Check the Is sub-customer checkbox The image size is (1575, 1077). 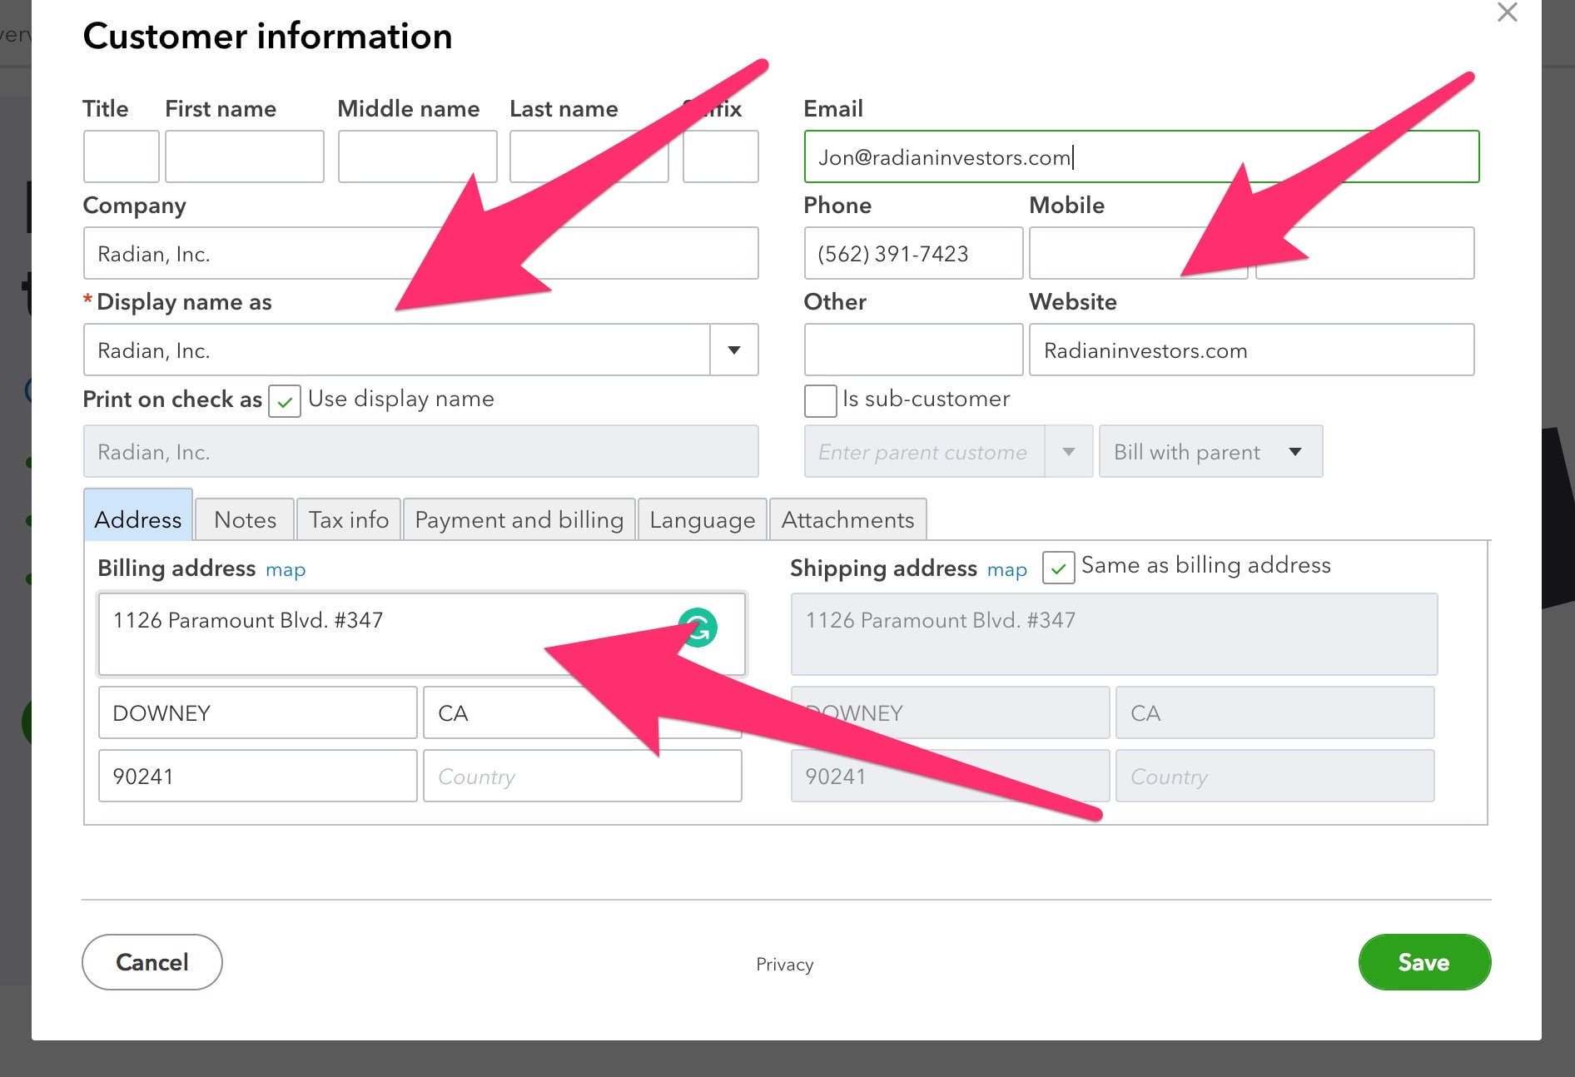point(820,401)
